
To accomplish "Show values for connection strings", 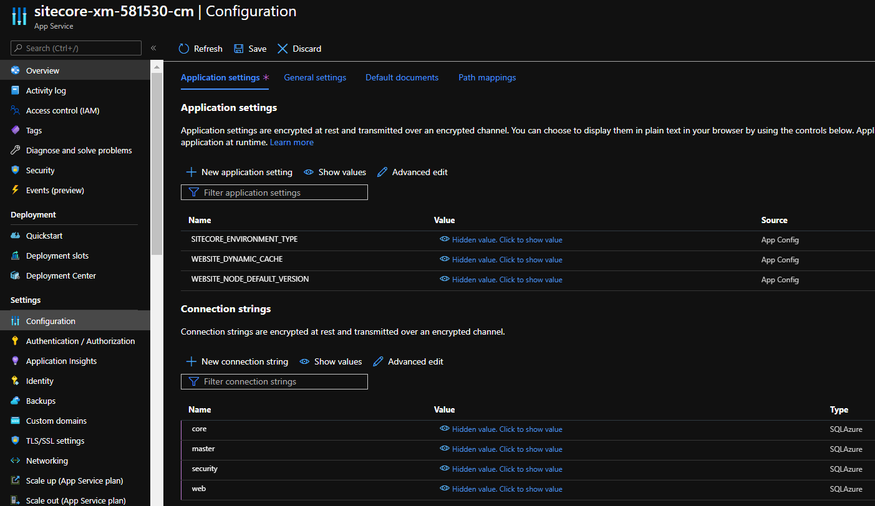I will pyautogui.click(x=331, y=361).
